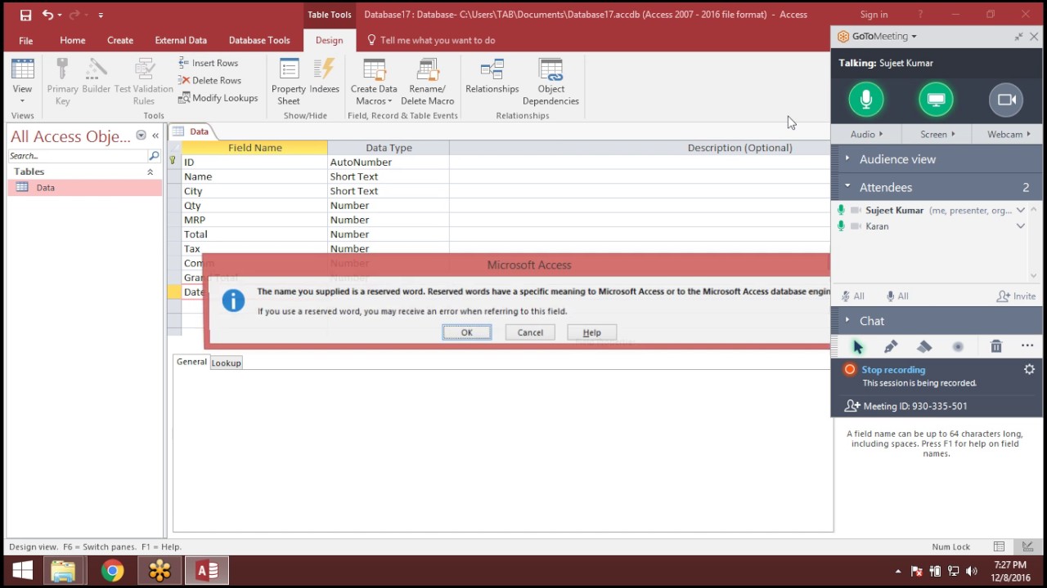Select the Design ribbon tab

pyautogui.click(x=330, y=40)
